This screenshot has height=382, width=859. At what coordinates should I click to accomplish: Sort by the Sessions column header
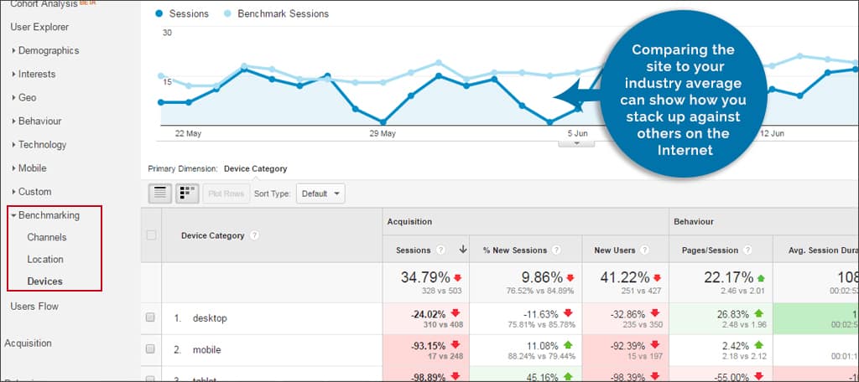point(413,250)
